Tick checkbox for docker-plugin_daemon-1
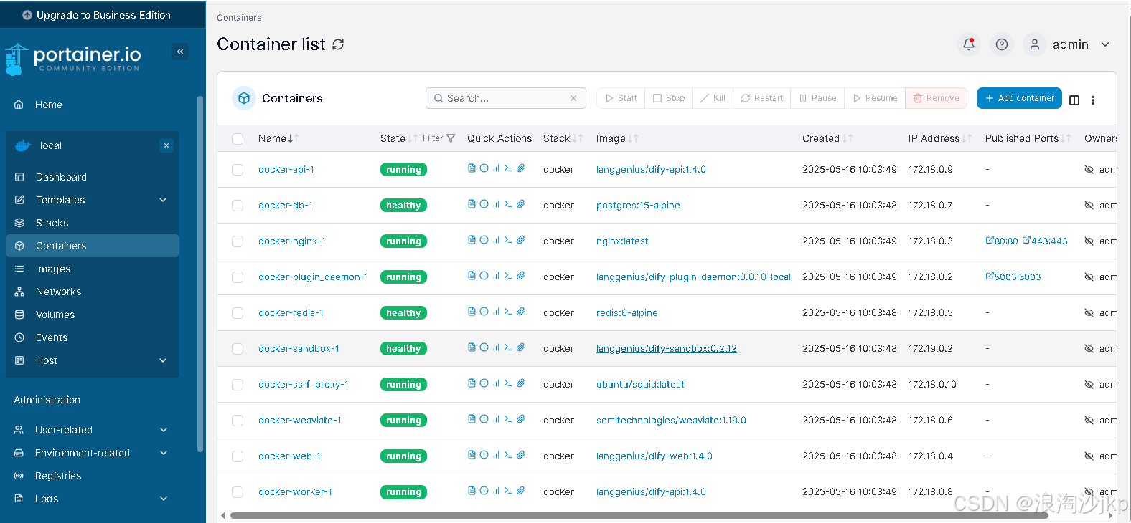Screen dimensions: 1131x523 pos(238,277)
